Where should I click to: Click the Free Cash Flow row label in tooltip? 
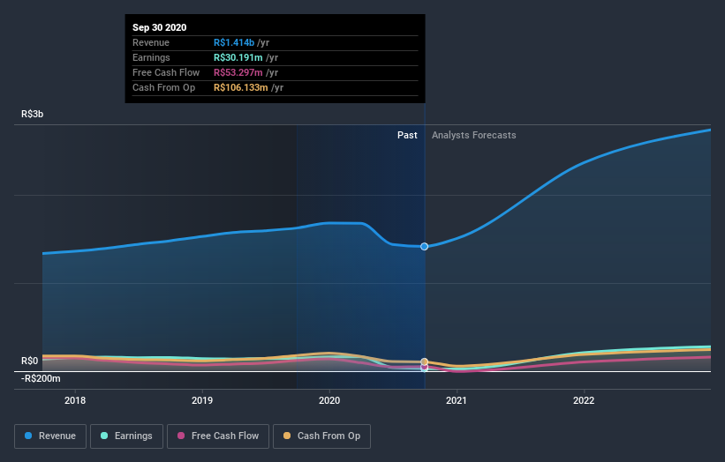166,72
